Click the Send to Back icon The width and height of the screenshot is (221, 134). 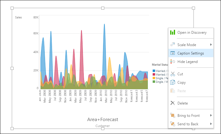(173, 124)
